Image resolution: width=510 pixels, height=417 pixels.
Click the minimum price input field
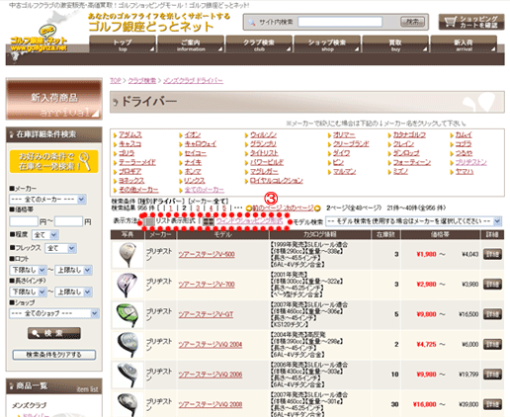(x=24, y=221)
